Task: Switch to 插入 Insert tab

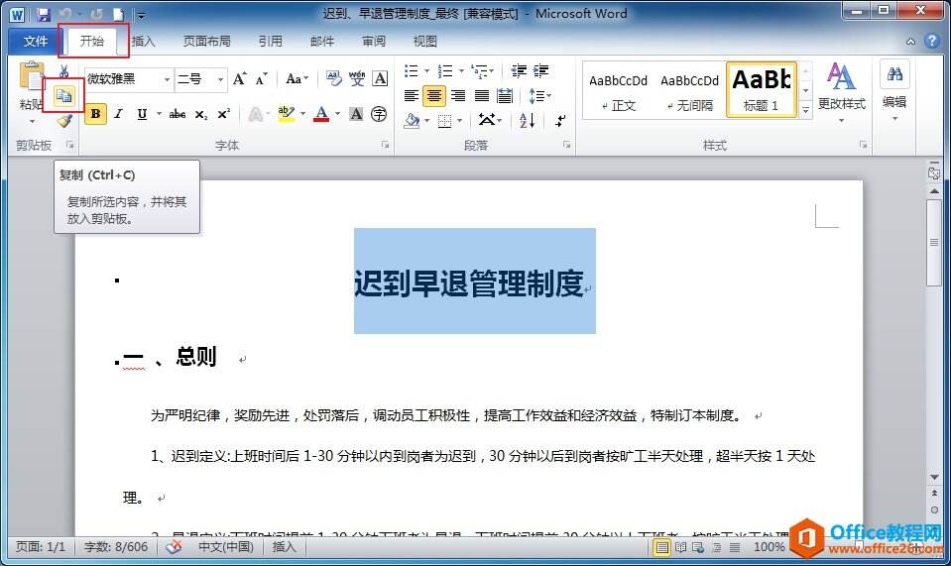Action: 143,42
